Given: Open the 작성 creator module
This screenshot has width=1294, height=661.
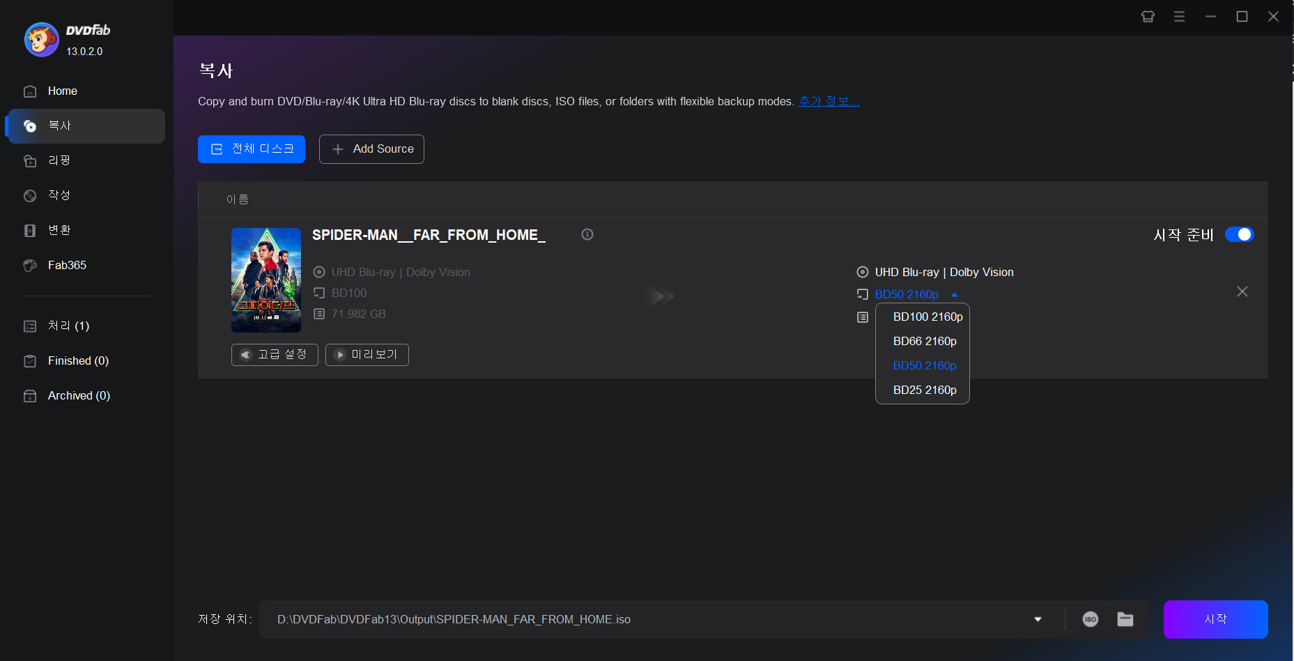Looking at the screenshot, I should tap(86, 196).
